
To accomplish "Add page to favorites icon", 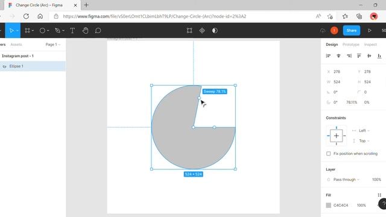I will [x=330, y=16].
